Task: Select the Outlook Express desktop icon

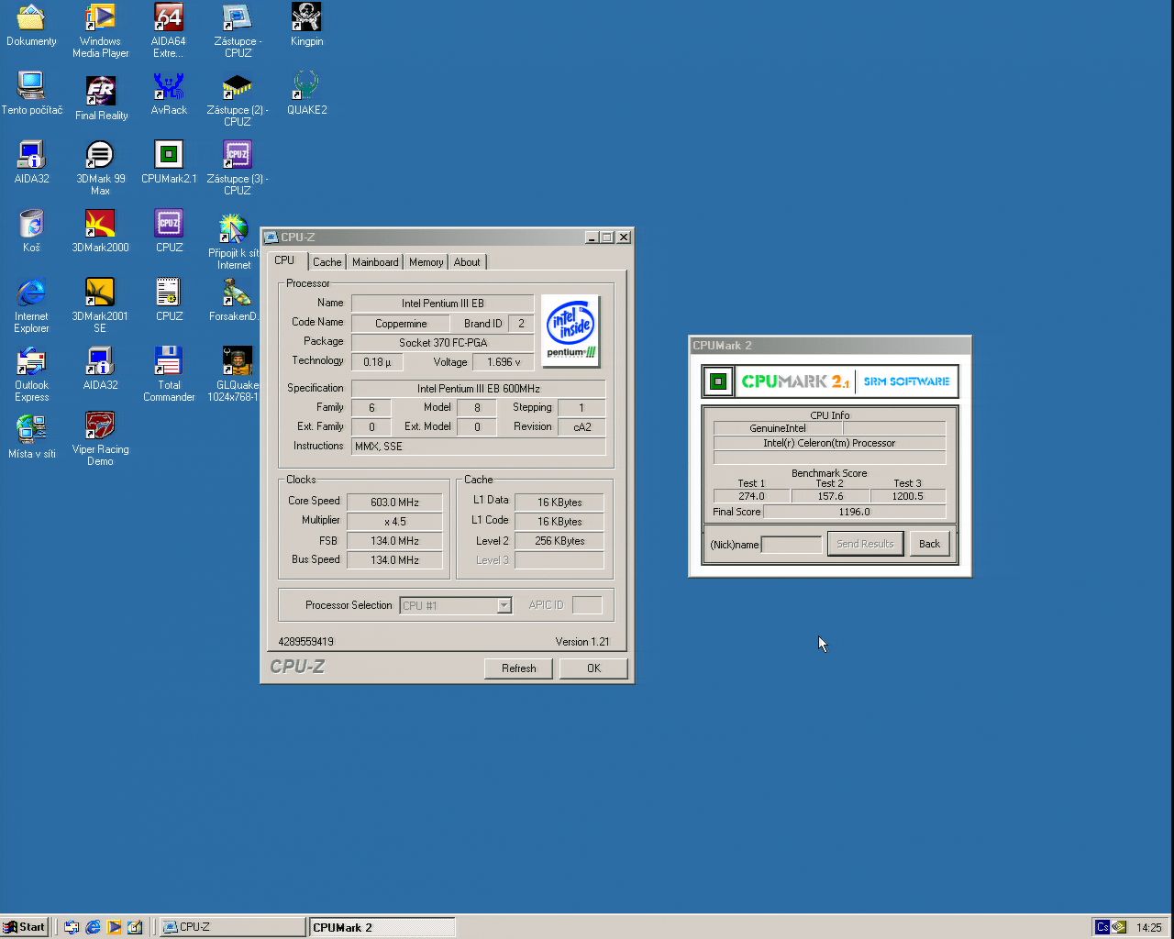Action: click(31, 374)
